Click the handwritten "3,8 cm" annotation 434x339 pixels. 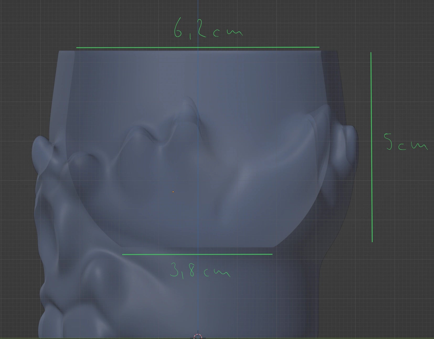[x=200, y=270]
